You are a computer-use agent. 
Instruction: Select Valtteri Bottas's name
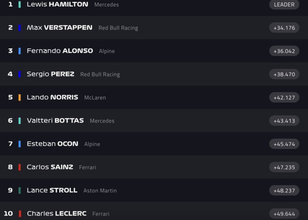[55, 120]
